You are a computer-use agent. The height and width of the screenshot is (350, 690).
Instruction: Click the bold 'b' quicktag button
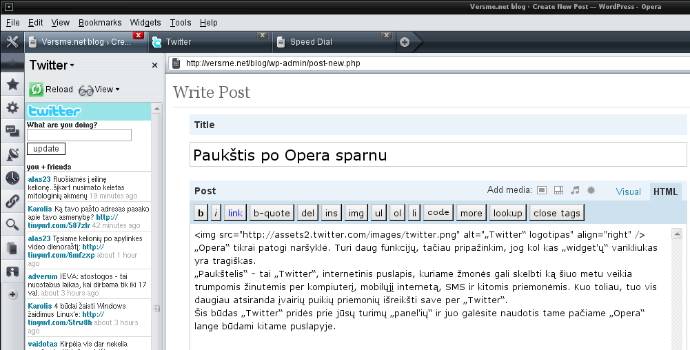pos(201,213)
